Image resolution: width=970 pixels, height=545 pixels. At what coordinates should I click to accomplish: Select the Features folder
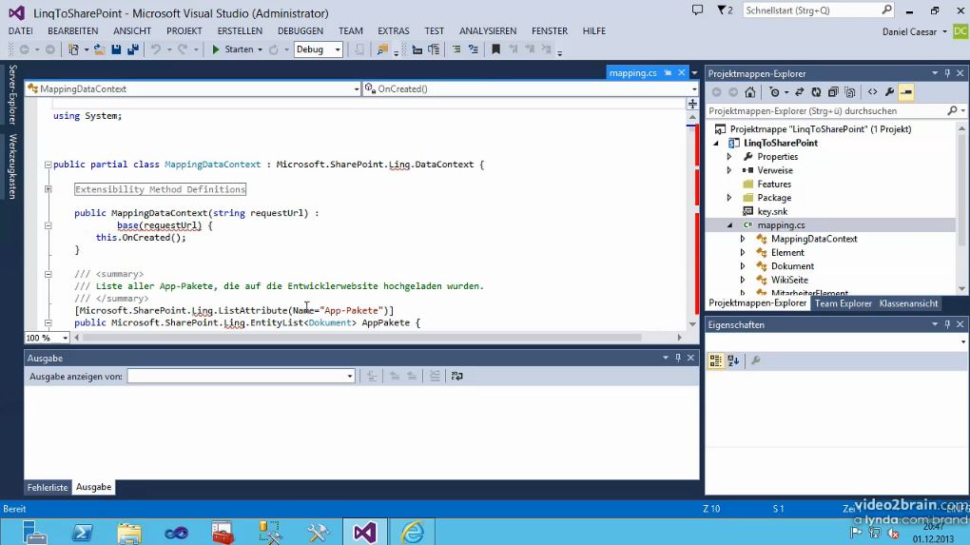coord(774,185)
